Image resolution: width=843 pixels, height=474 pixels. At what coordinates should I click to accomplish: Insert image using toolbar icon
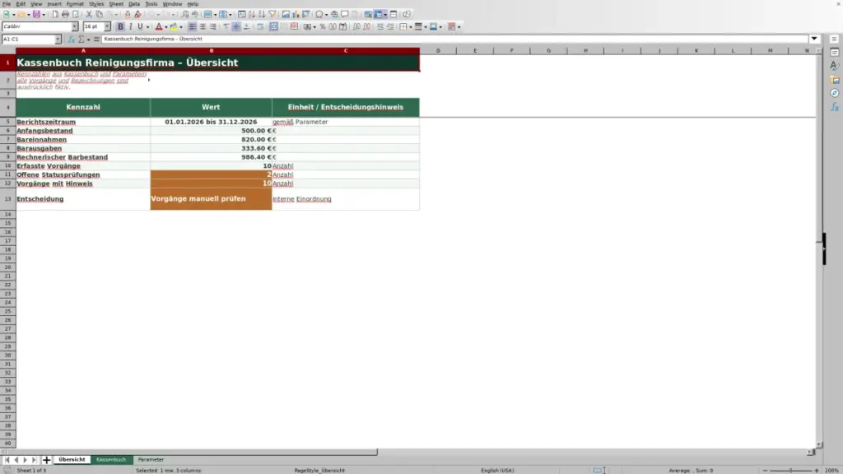click(286, 14)
